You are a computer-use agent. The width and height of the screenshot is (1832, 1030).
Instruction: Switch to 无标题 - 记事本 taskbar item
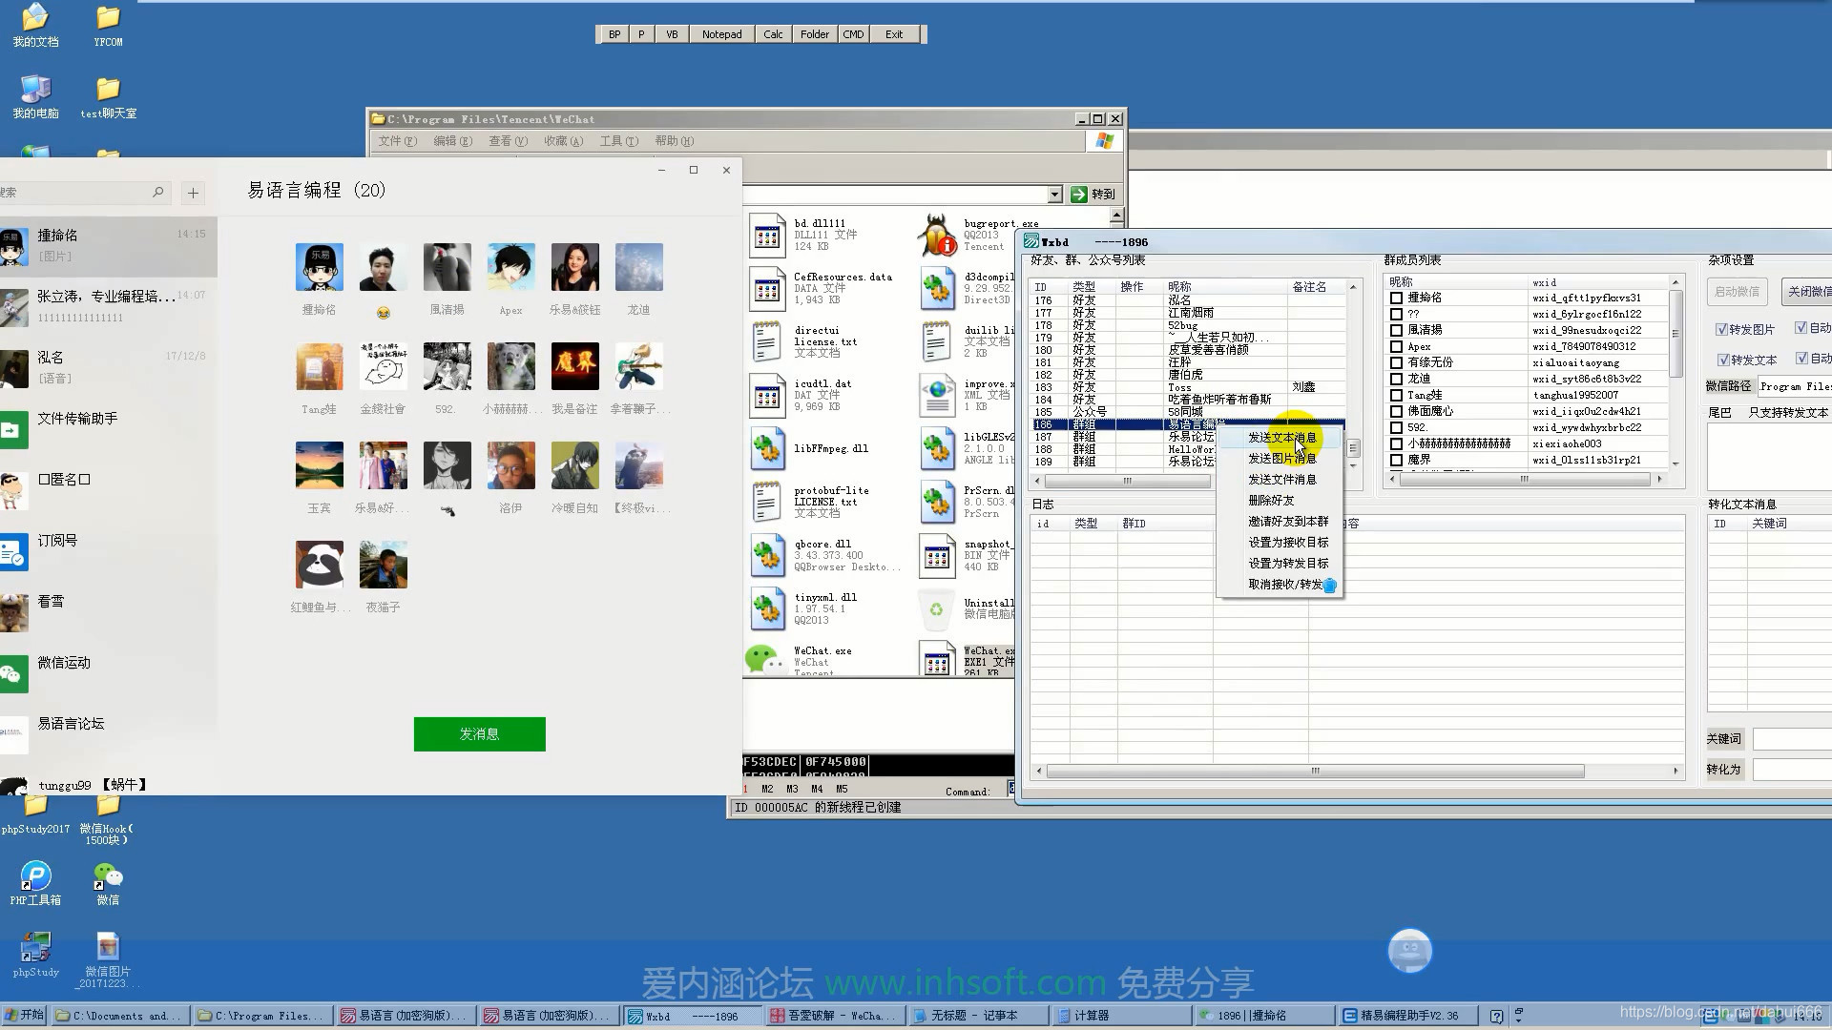977,1016
